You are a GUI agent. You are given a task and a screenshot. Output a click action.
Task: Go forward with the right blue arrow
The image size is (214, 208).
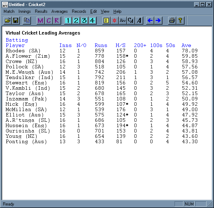click(x=158, y=21)
